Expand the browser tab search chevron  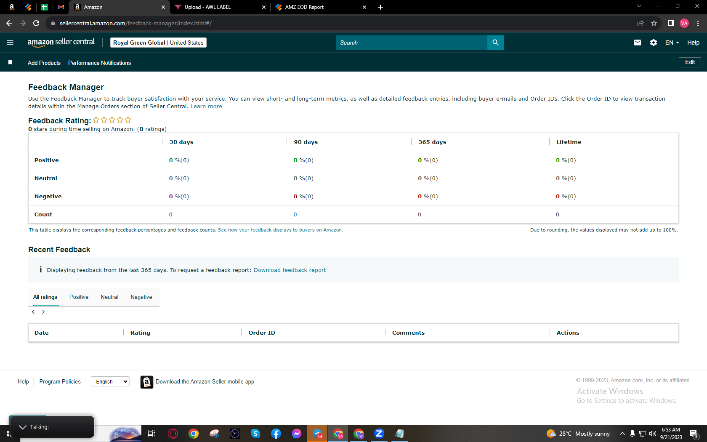point(639,6)
